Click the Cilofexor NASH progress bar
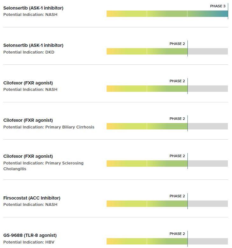The image size is (232, 248). click(x=167, y=89)
